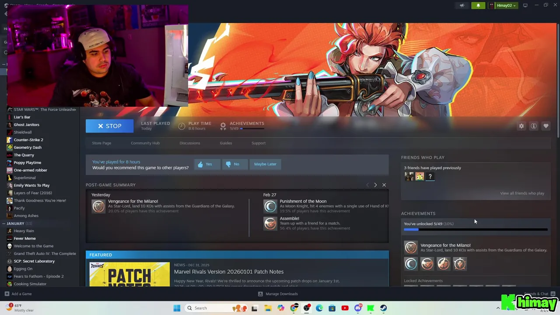Viewport: 560px width, 315px height.
Task: Select Cooking Simulator in library list
Action: [x=30, y=284]
